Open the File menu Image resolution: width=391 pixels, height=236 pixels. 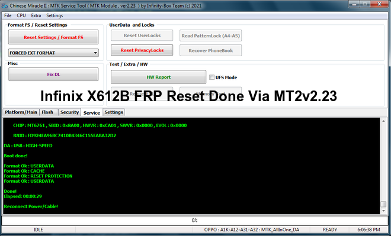[8, 15]
